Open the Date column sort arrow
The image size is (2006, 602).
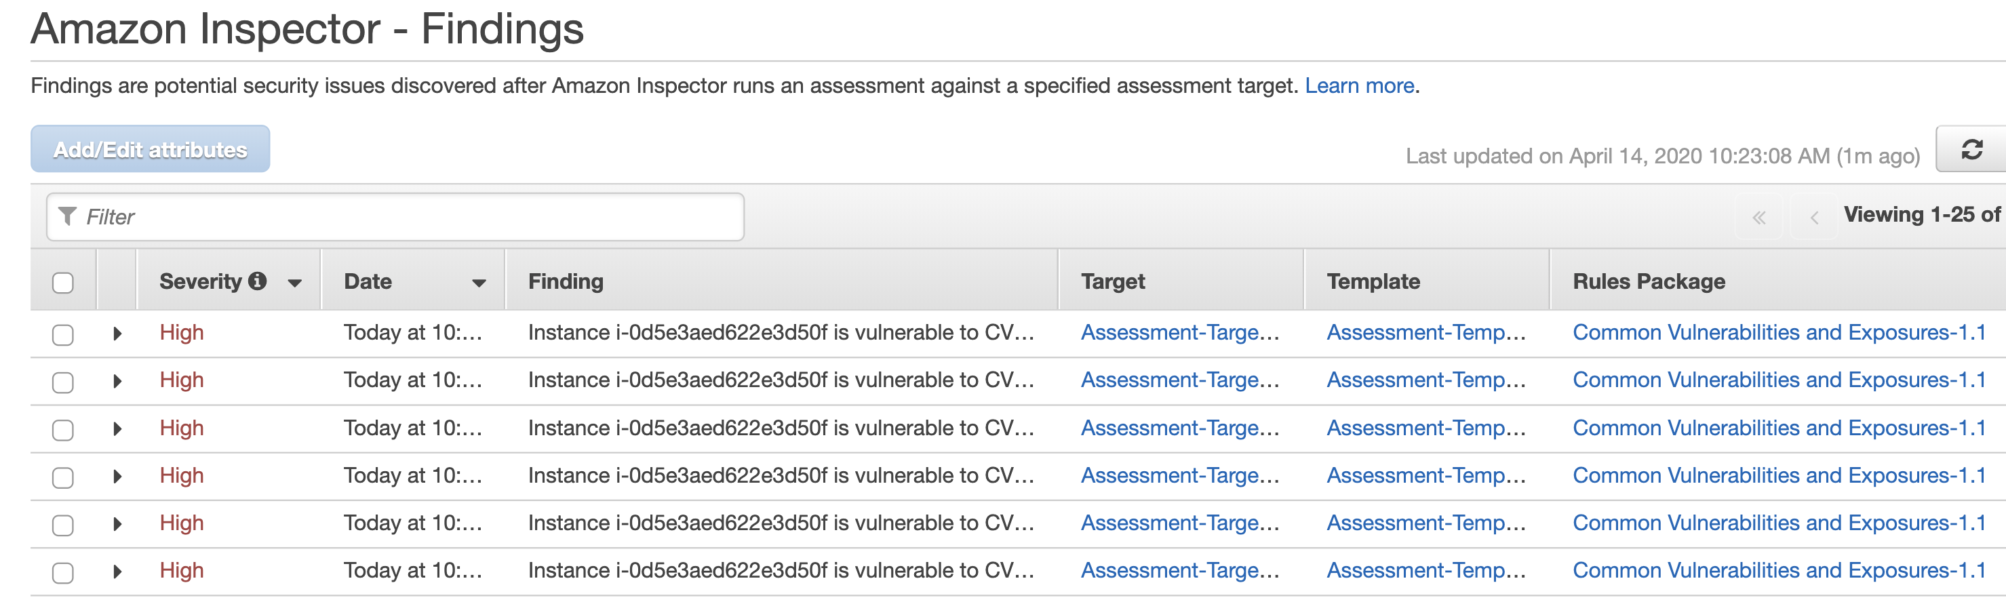click(479, 283)
